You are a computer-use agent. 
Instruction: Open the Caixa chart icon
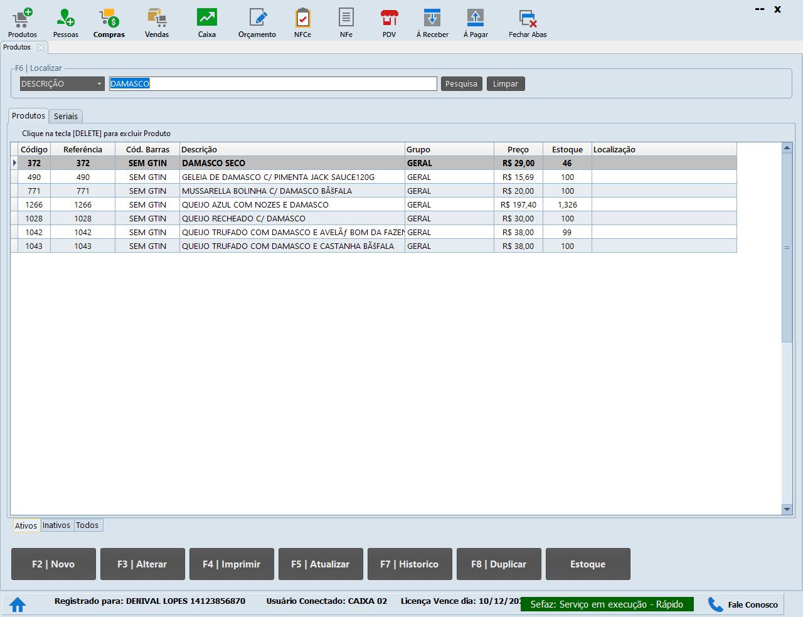(206, 19)
